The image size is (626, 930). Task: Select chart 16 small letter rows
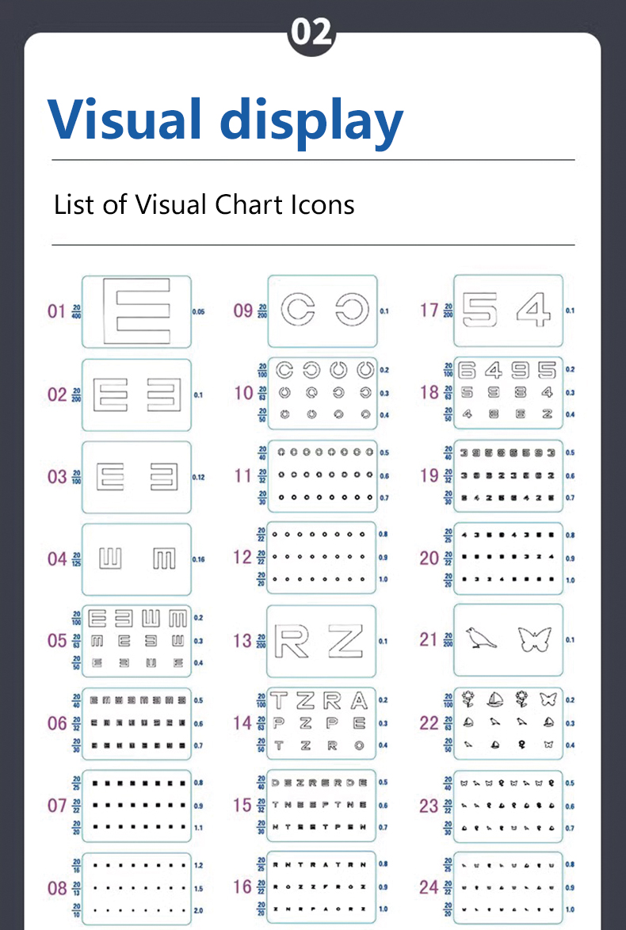pos(322,887)
